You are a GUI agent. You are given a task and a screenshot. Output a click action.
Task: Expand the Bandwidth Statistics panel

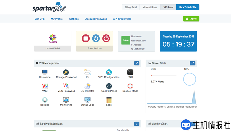point(137,124)
